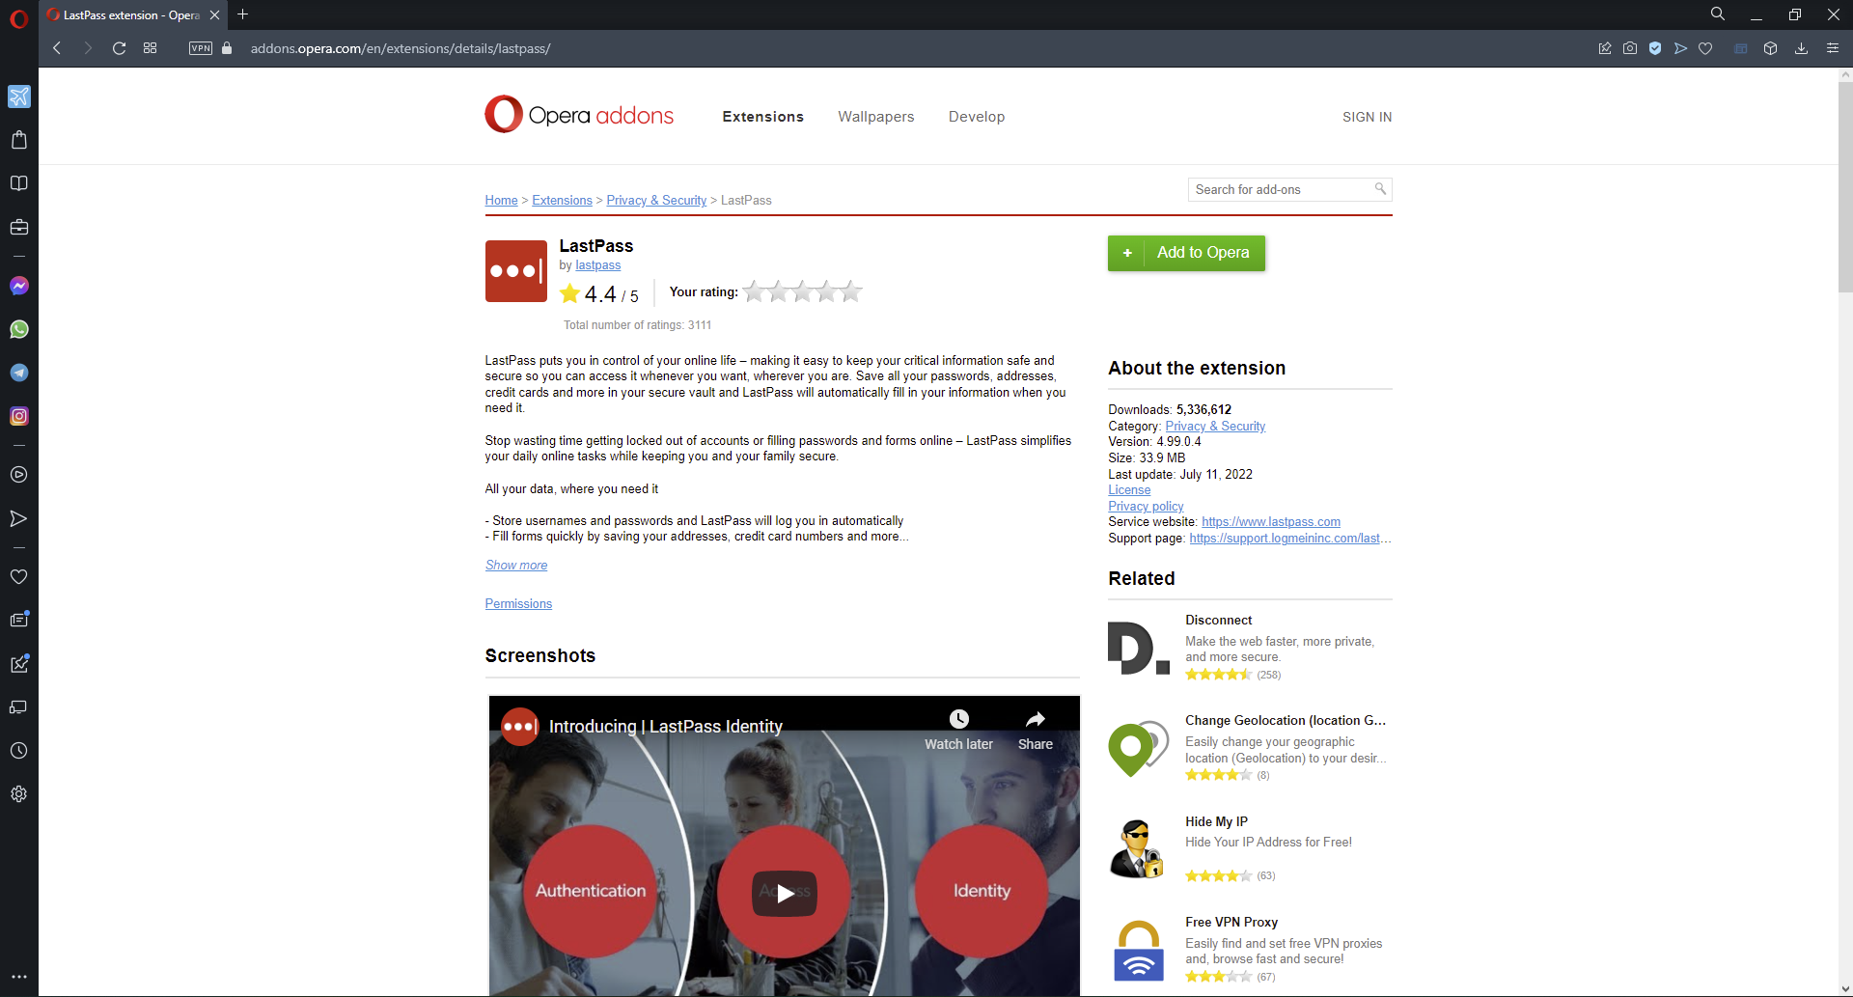Open History clock icon in sidebar
The width and height of the screenshot is (1853, 997).
coord(18,750)
